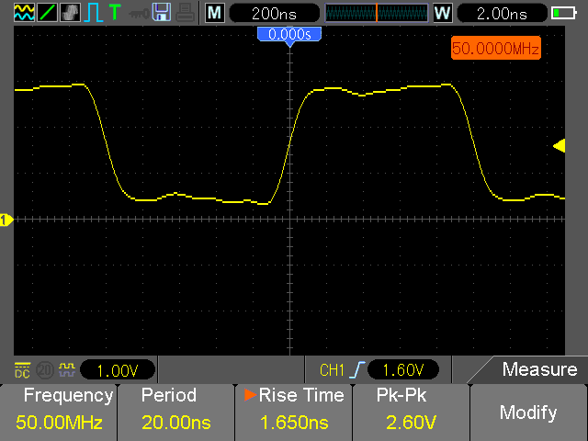This screenshot has width=588, height=441.
Task: Click the yellow trigger level arrow
Action: click(560, 145)
